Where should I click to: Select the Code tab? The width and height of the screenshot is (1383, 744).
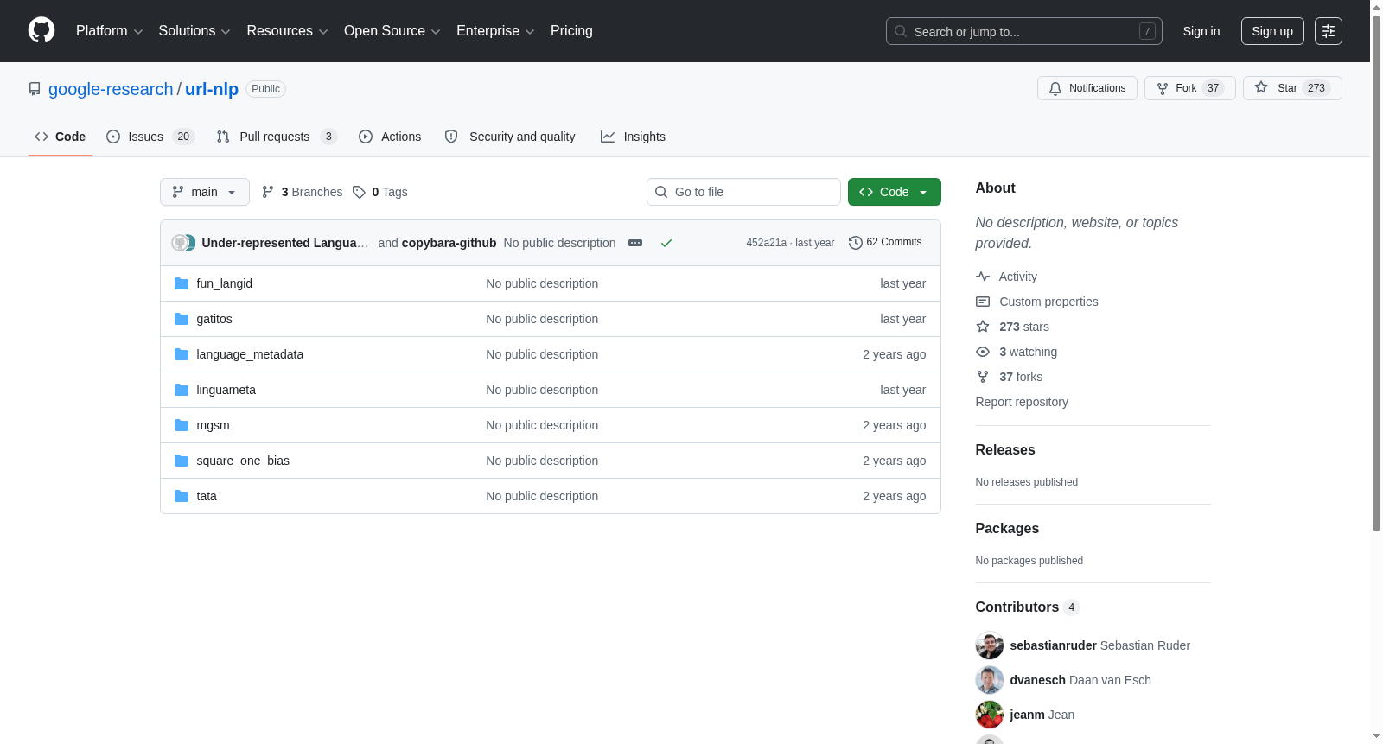(x=61, y=137)
